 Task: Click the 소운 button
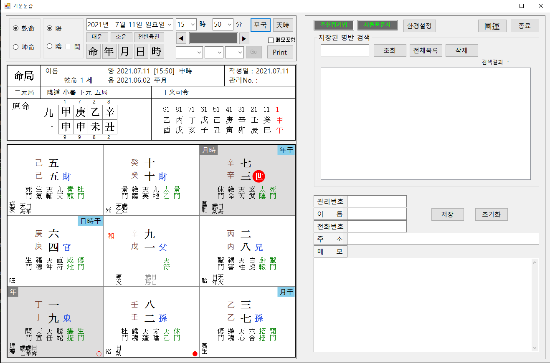coord(122,37)
